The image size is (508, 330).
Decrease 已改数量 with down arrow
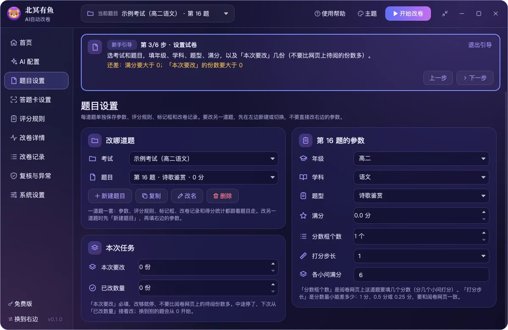(273, 291)
